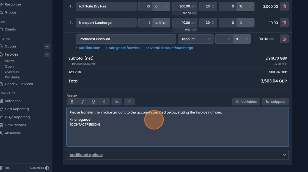Select Time records in the sidebar
The height and width of the screenshot is (172, 308).
tap(15, 125)
